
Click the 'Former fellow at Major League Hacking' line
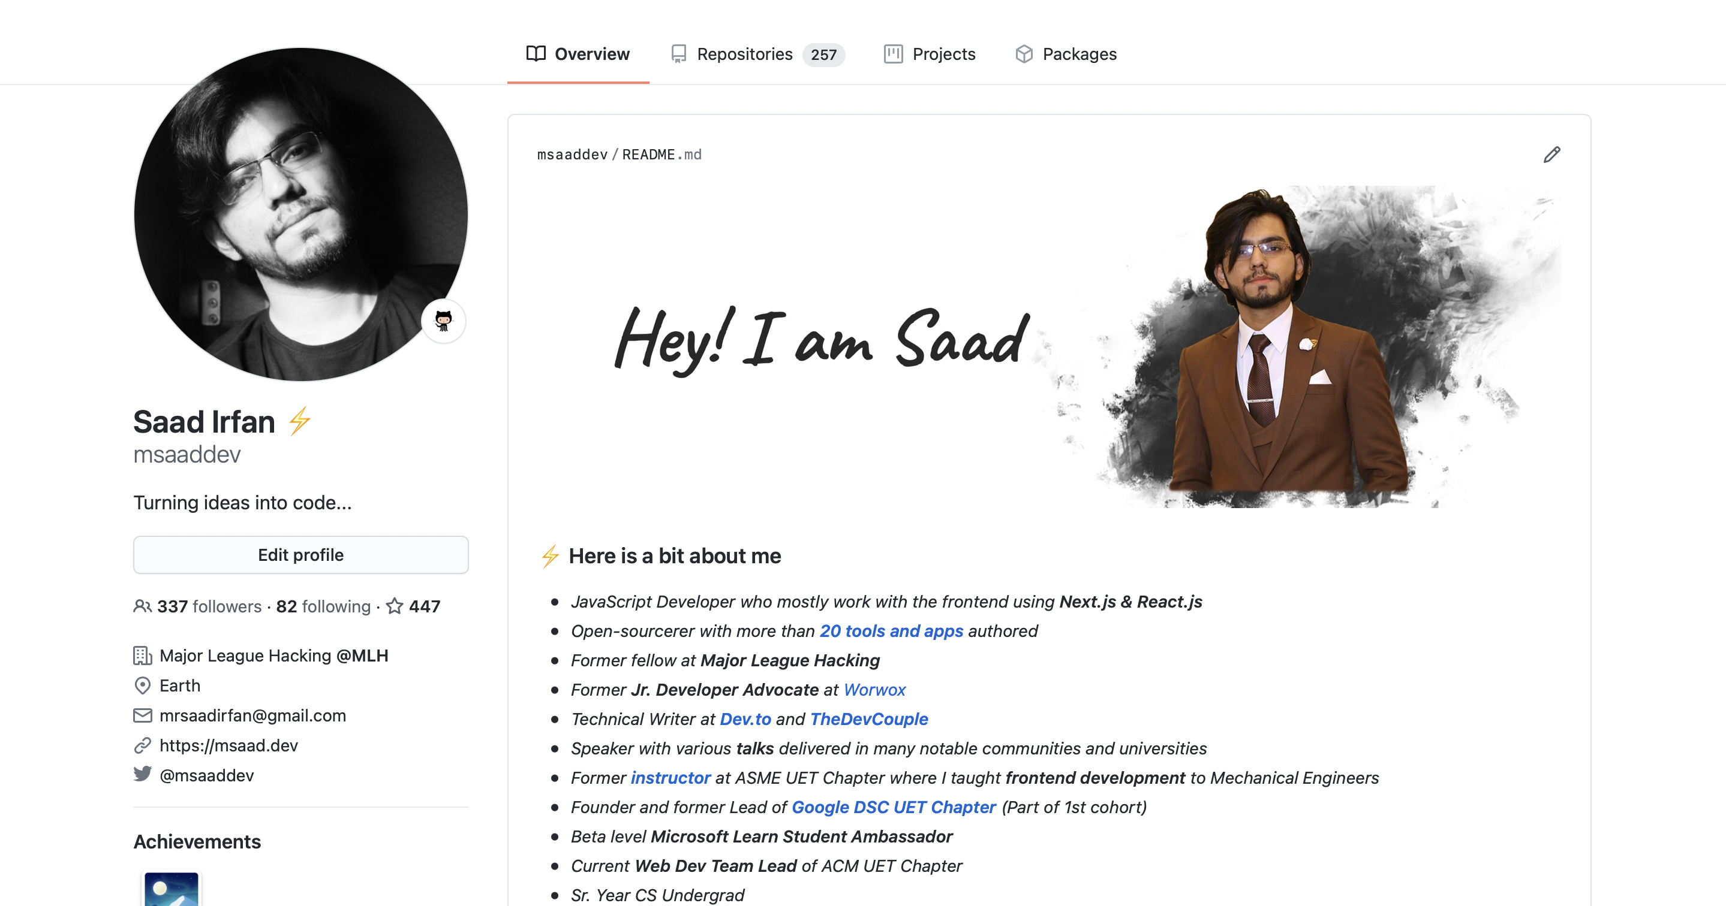point(725,660)
